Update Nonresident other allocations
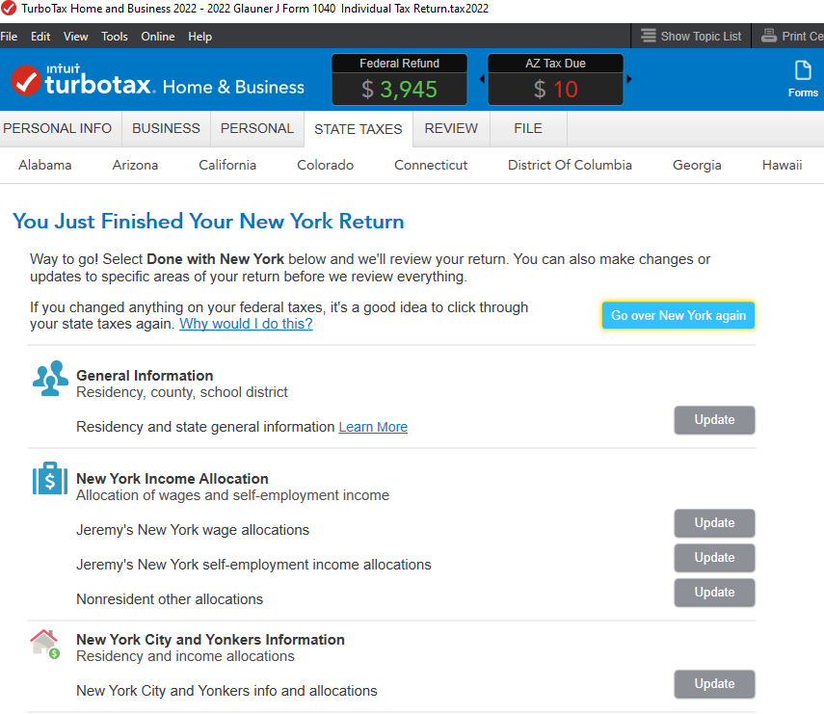The image size is (824, 714). coord(715,593)
